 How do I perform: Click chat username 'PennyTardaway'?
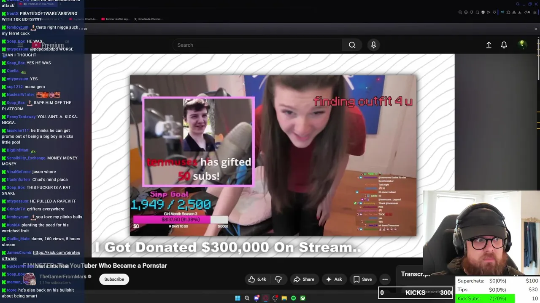21,117
